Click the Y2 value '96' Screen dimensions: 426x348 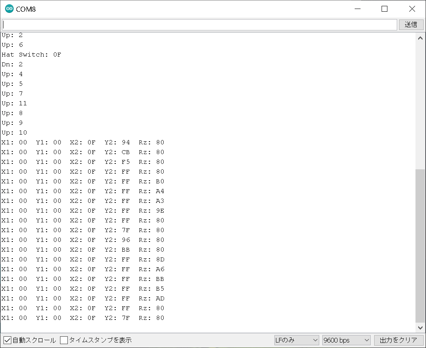[x=126, y=240]
